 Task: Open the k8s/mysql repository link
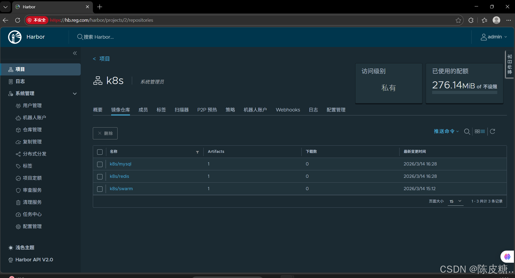(x=121, y=164)
